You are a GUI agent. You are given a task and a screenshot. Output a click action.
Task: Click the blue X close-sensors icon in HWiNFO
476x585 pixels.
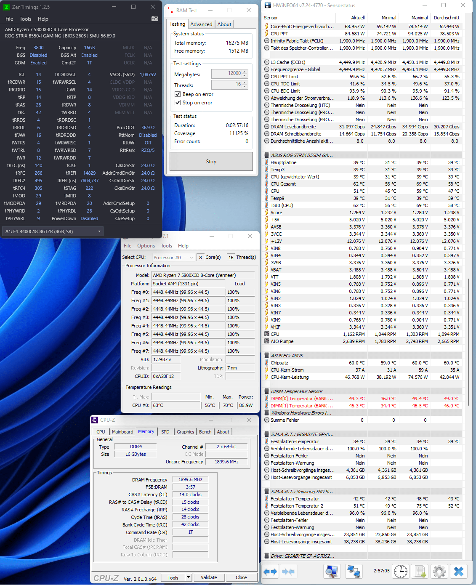pos(459,571)
